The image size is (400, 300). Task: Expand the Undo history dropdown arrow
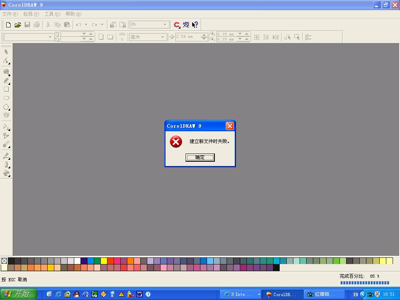pos(86,25)
